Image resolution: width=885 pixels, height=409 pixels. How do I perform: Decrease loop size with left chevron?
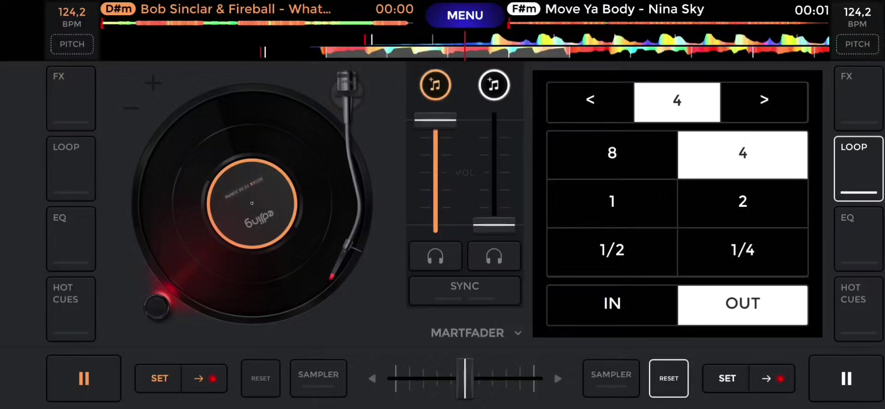pos(590,102)
